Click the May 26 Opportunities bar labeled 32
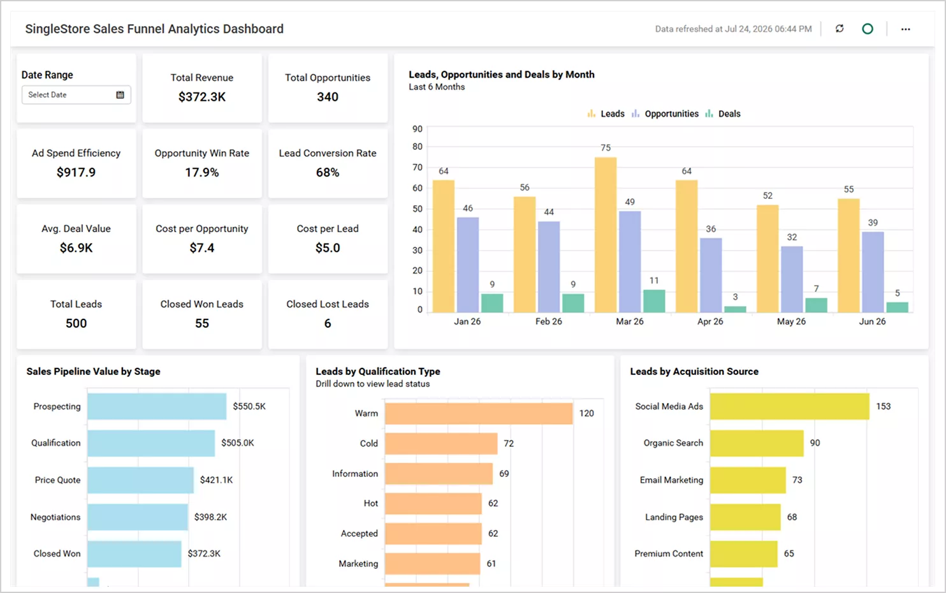The height and width of the screenshot is (593, 946). click(x=792, y=279)
